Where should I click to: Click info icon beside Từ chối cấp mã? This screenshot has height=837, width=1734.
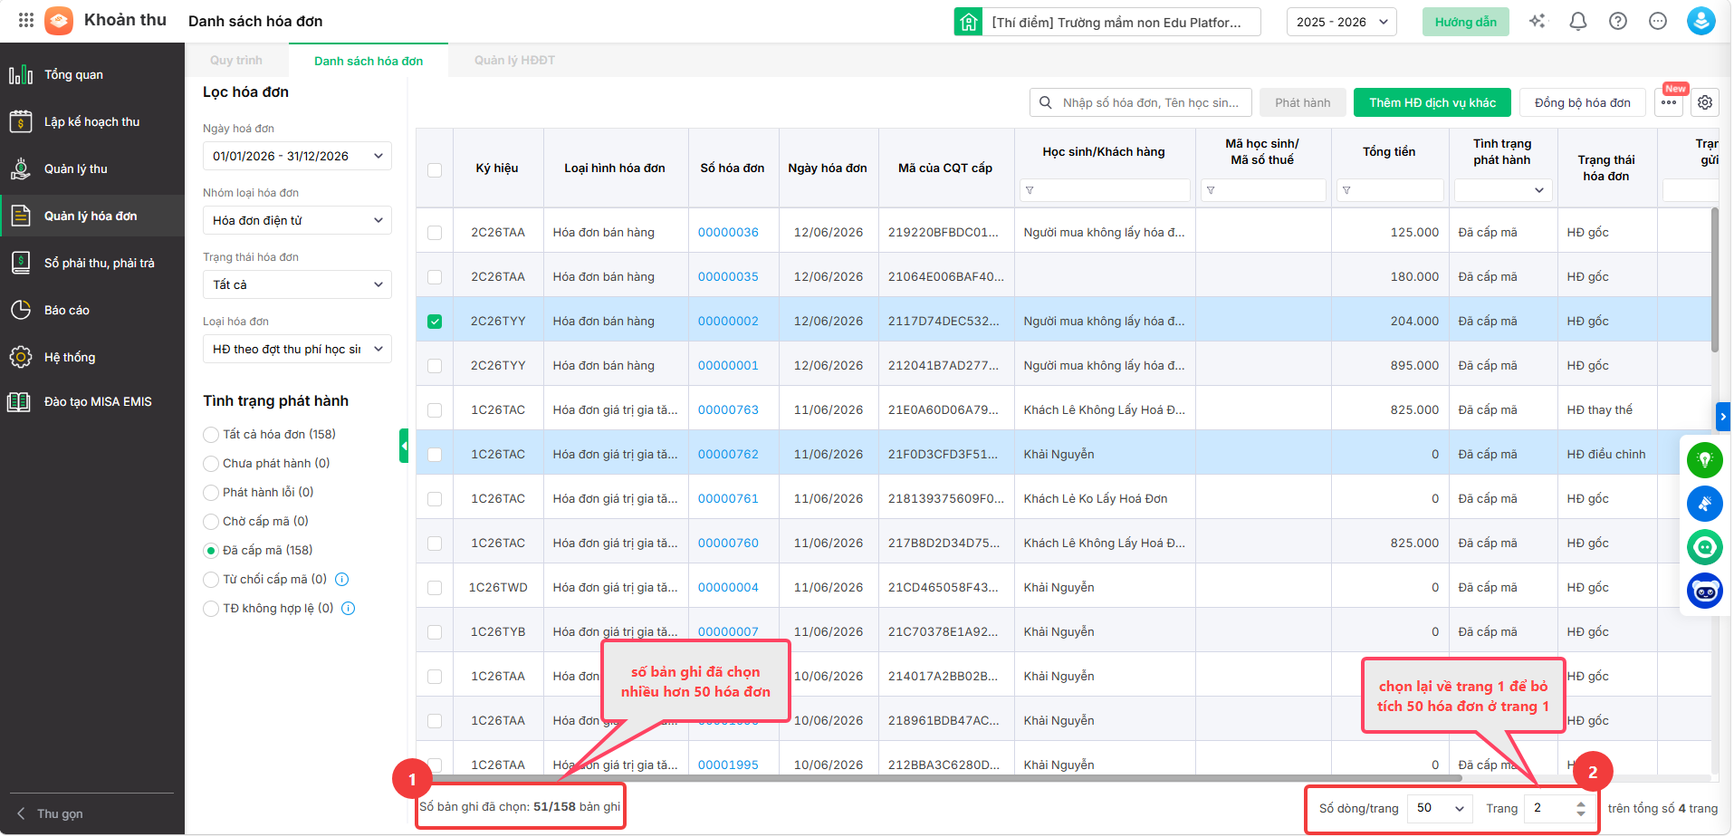pyautogui.click(x=342, y=580)
